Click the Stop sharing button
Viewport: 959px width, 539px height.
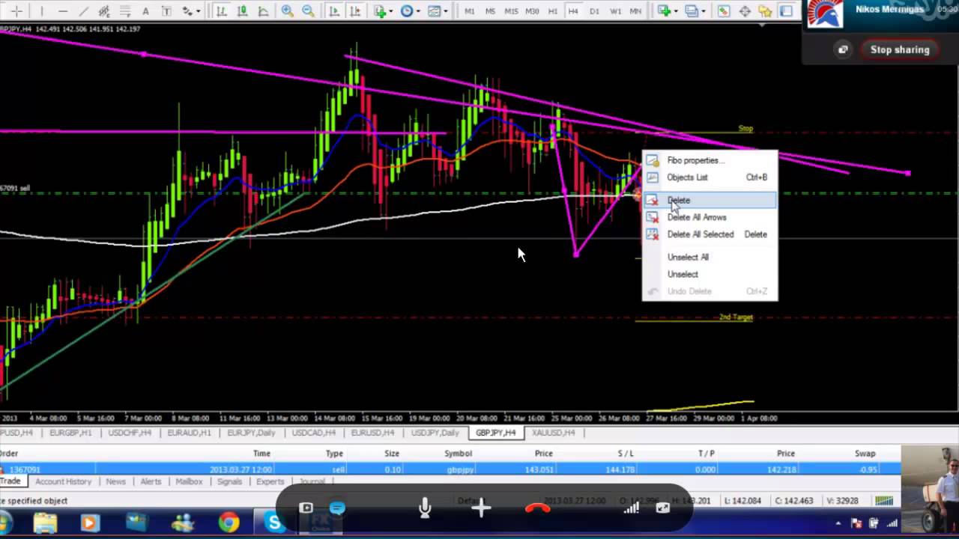[x=900, y=49]
